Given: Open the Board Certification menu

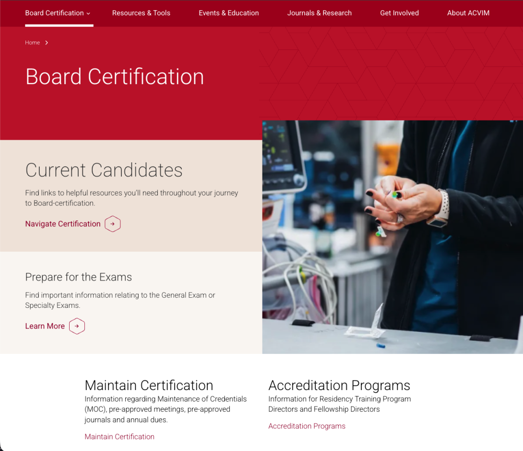Looking at the screenshot, I should tap(54, 13).
